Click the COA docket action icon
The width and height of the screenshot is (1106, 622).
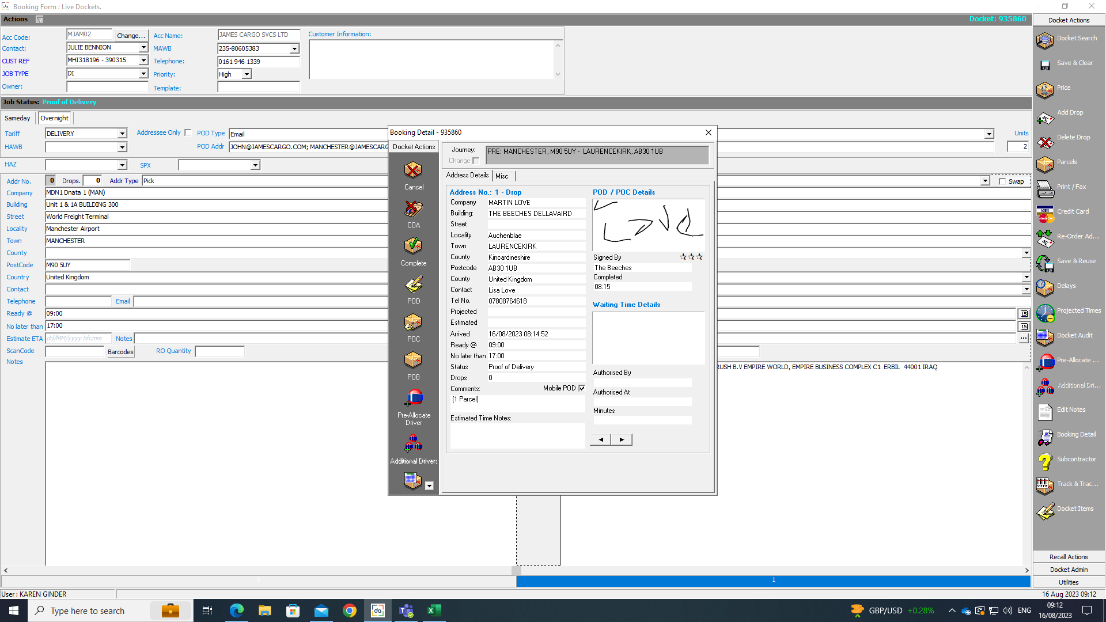point(413,208)
